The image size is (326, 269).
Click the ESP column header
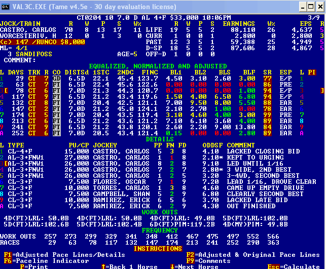coord(285,72)
